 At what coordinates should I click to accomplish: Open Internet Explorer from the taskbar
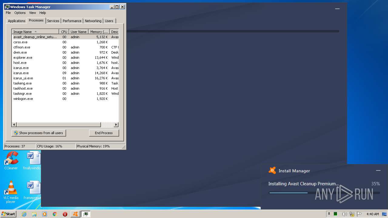click(x=24, y=214)
